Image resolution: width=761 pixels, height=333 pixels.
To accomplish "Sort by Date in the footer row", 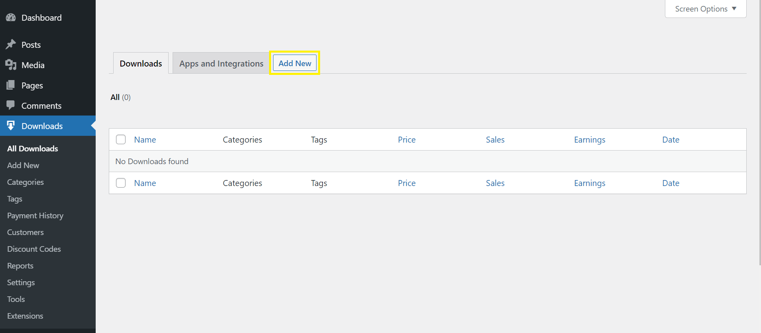I will pyautogui.click(x=671, y=183).
